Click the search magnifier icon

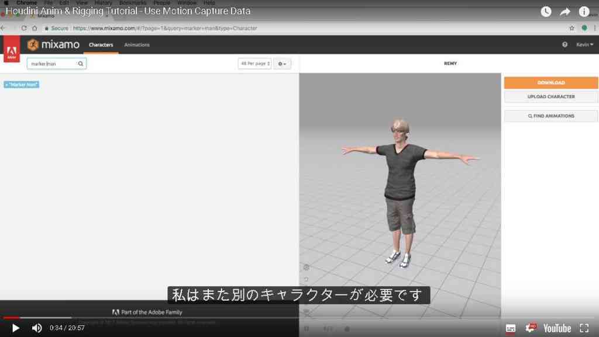81,64
